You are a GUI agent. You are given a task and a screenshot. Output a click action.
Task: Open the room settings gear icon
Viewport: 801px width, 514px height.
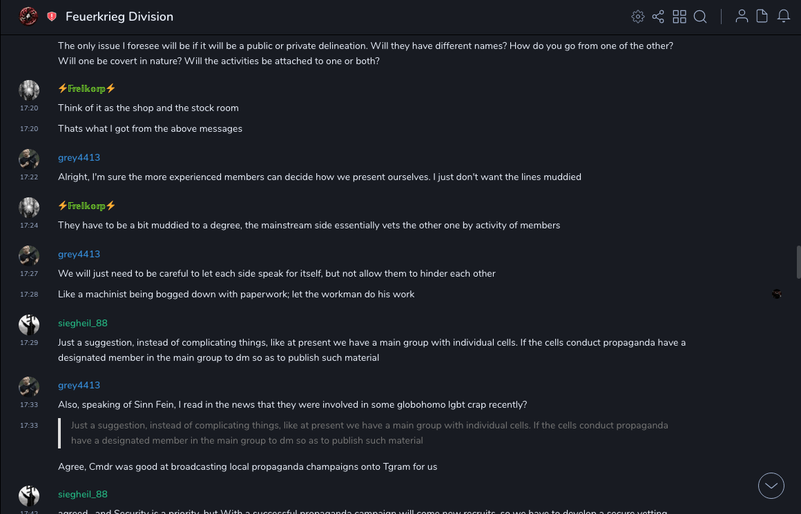click(x=638, y=17)
